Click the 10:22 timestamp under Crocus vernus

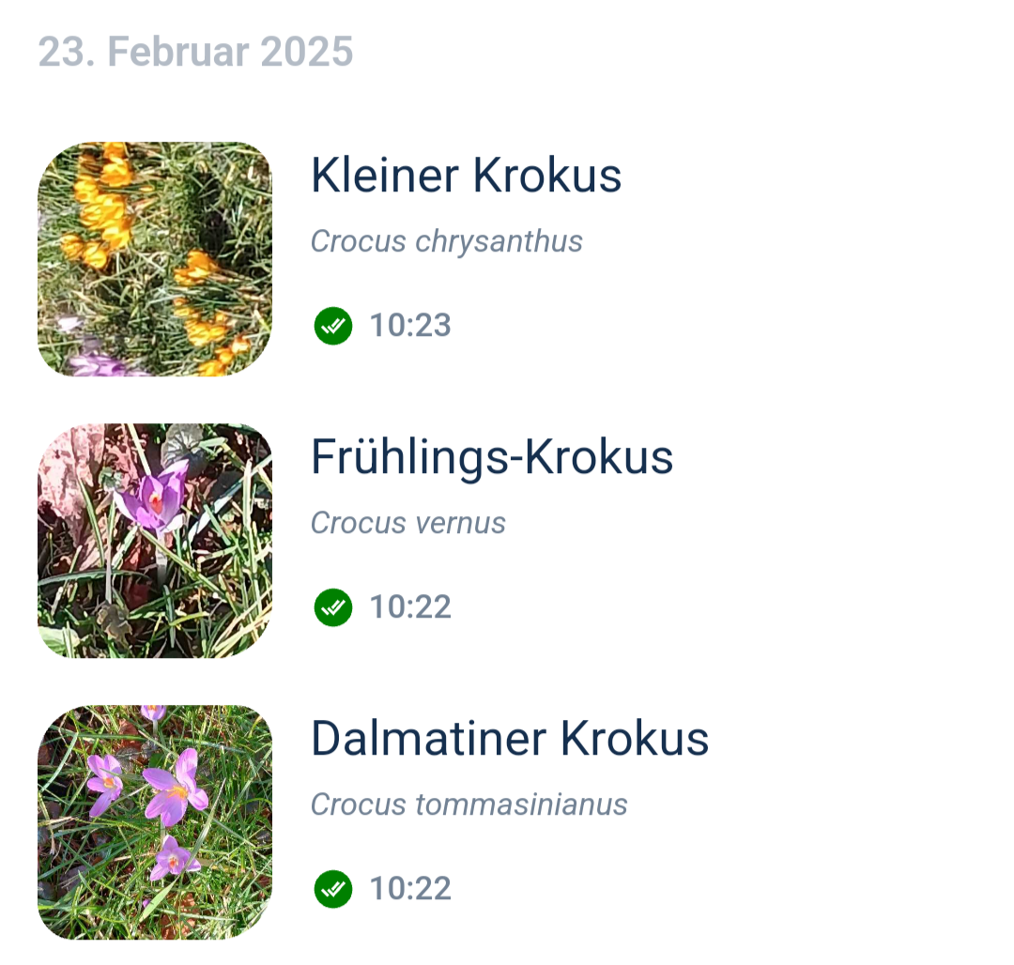point(410,607)
